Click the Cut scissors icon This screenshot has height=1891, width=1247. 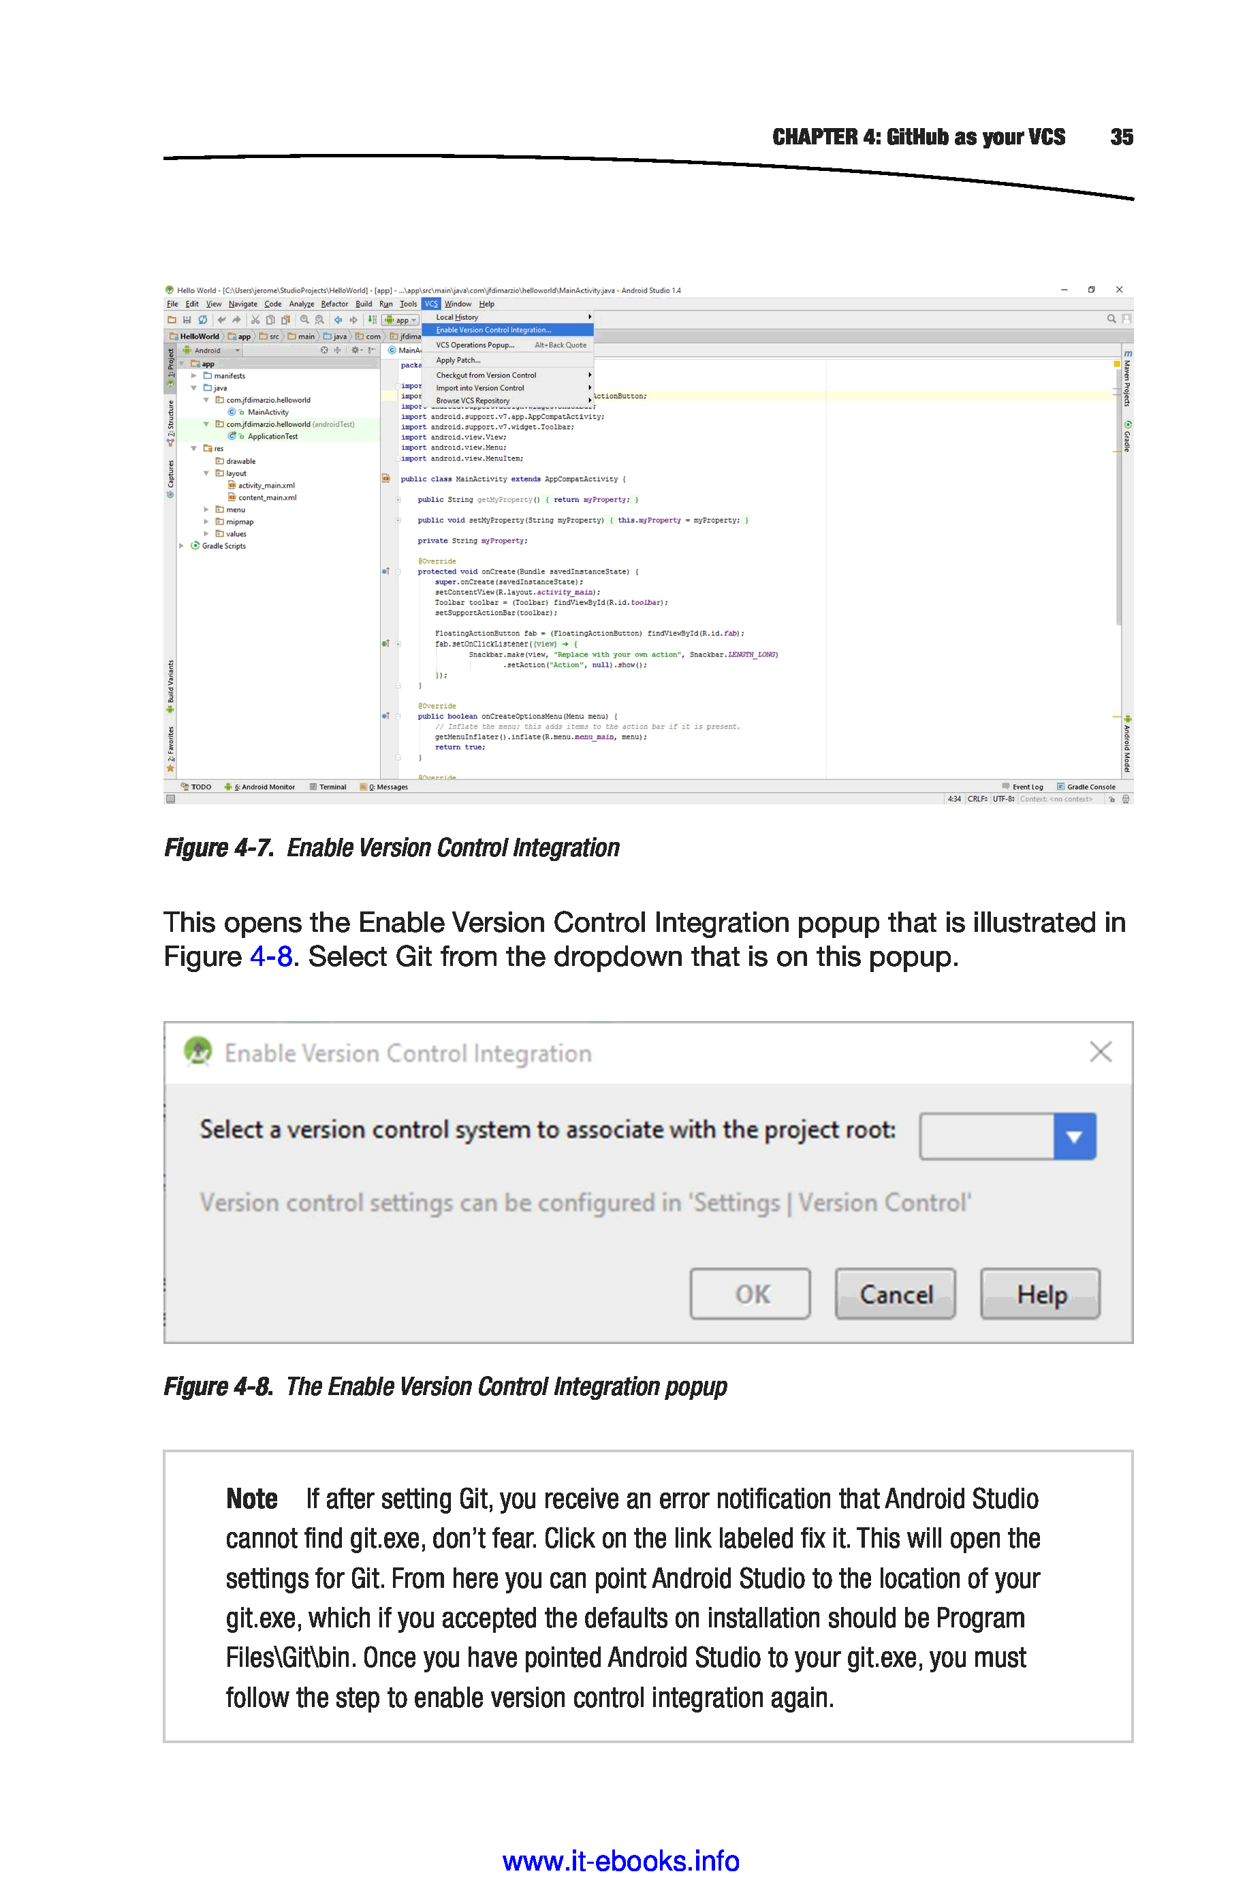(255, 319)
